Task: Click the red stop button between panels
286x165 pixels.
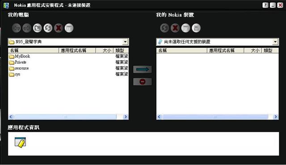Action: click(x=143, y=82)
